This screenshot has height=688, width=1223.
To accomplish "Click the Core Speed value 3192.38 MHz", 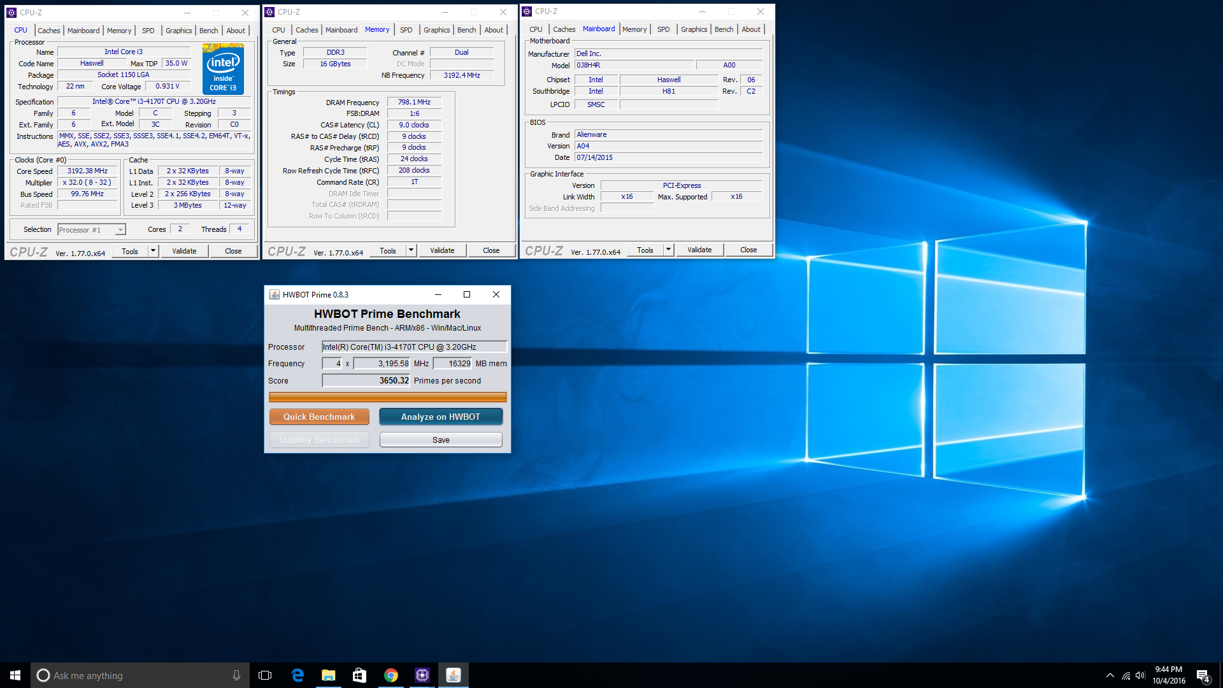I will pos(88,171).
